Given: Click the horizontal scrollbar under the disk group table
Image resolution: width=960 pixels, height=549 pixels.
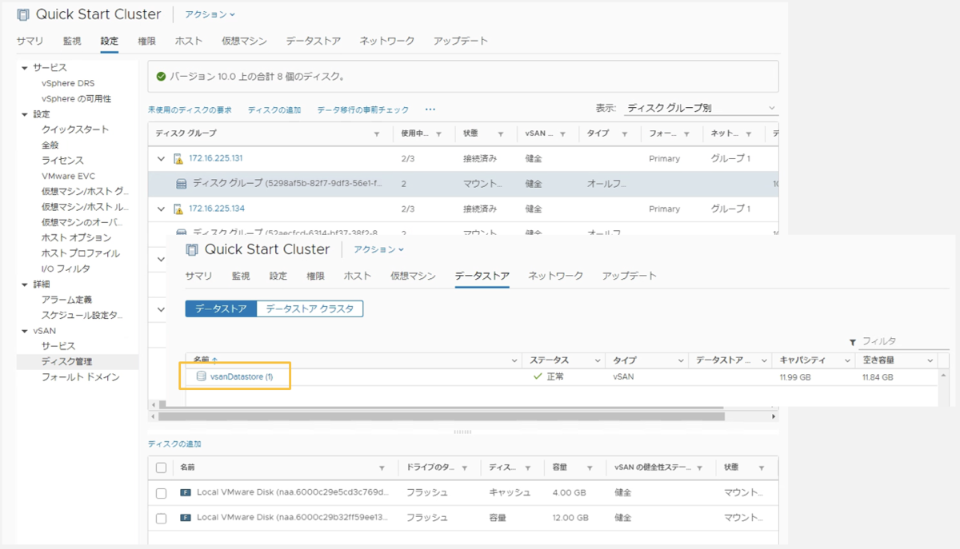Looking at the screenshot, I should (x=441, y=416).
